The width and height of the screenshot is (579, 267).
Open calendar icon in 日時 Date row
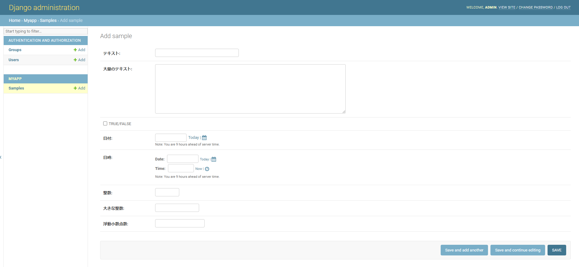pyautogui.click(x=214, y=159)
